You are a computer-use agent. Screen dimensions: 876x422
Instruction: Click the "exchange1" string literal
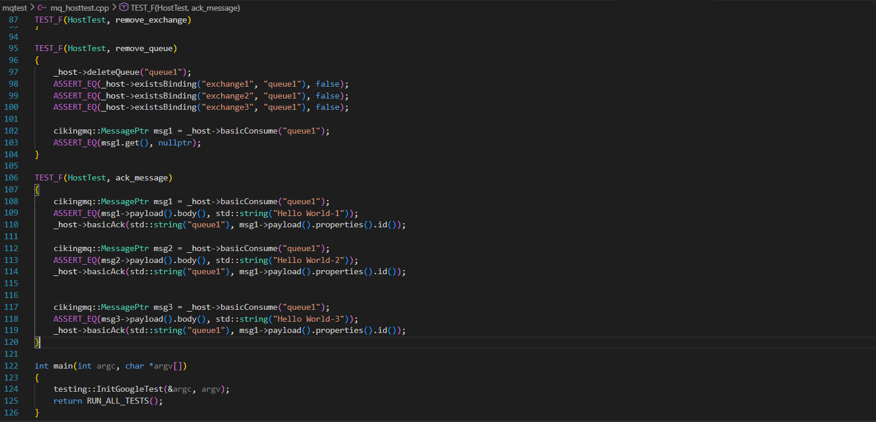(x=227, y=84)
